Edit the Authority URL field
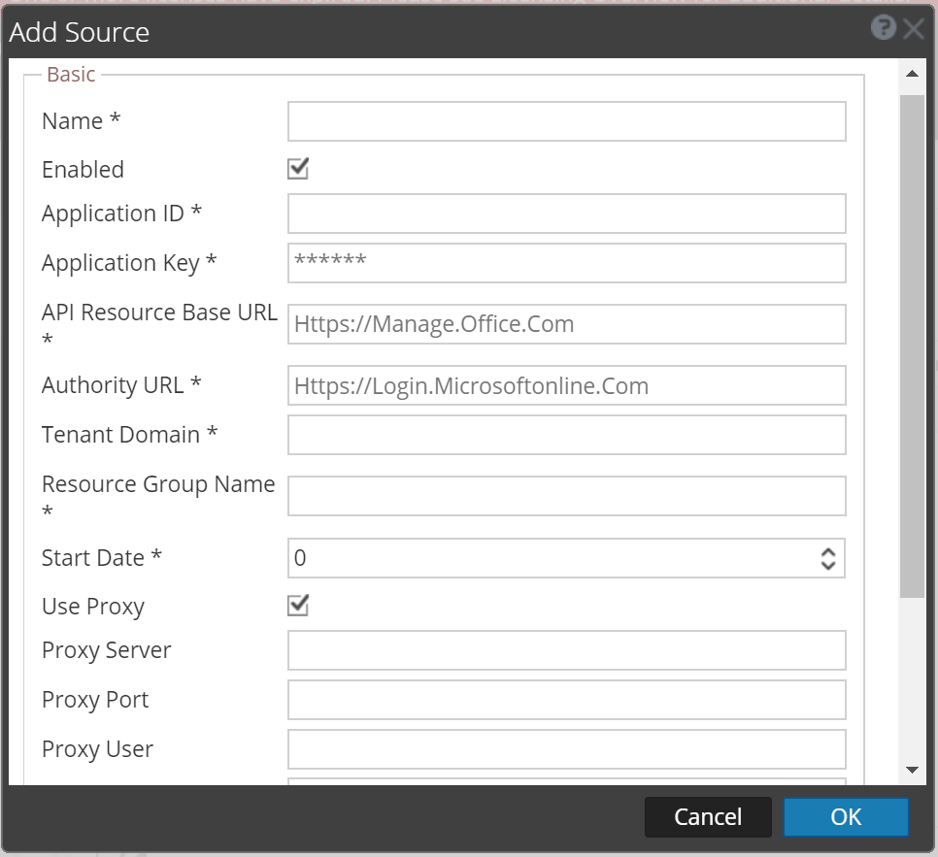This screenshot has height=857, width=938. (566, 385)
